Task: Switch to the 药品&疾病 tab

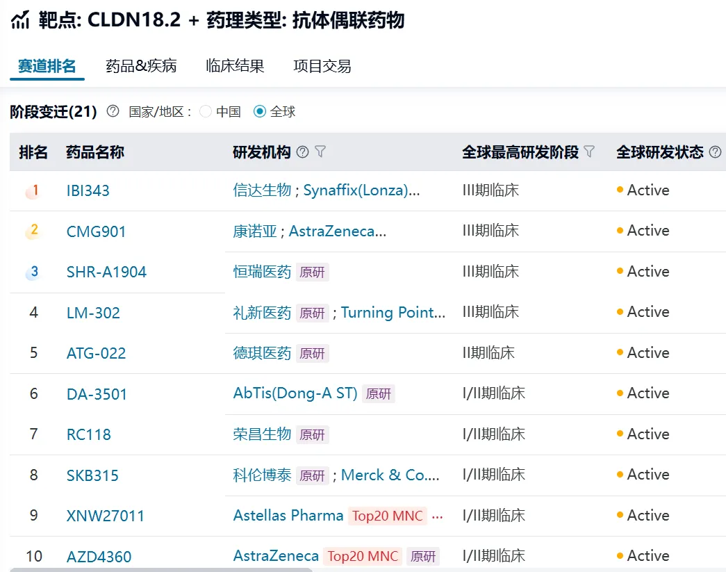Action: (140, 65)
